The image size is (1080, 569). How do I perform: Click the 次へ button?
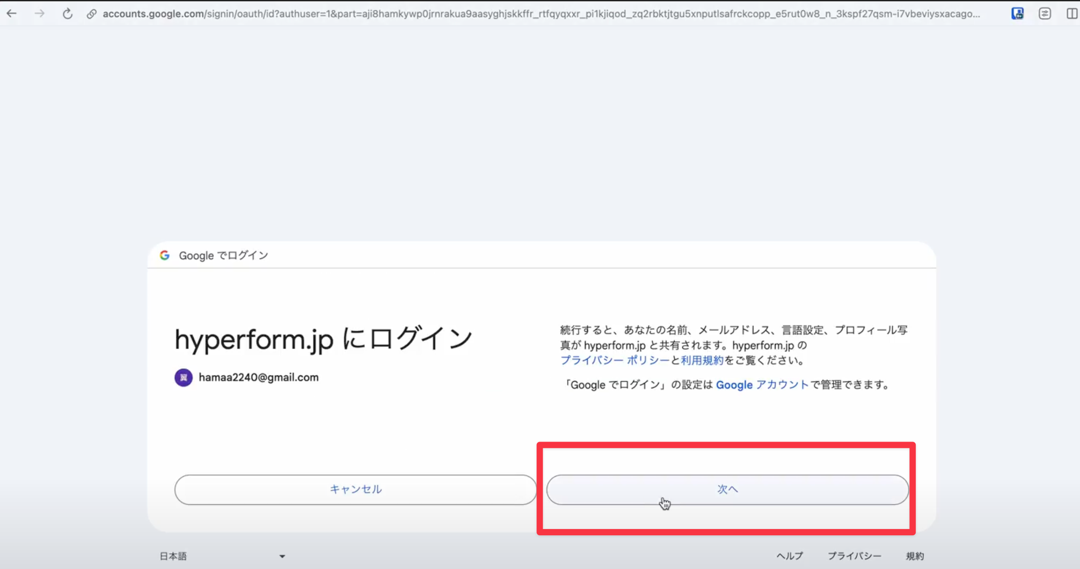[727, 490]
